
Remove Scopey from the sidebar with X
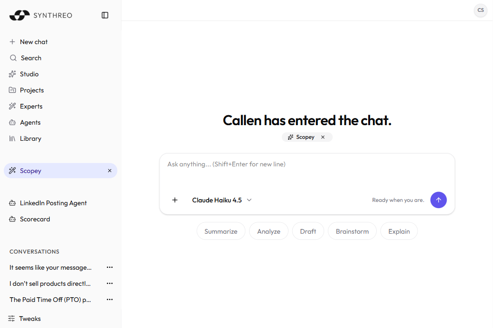(x=110, y=171)
